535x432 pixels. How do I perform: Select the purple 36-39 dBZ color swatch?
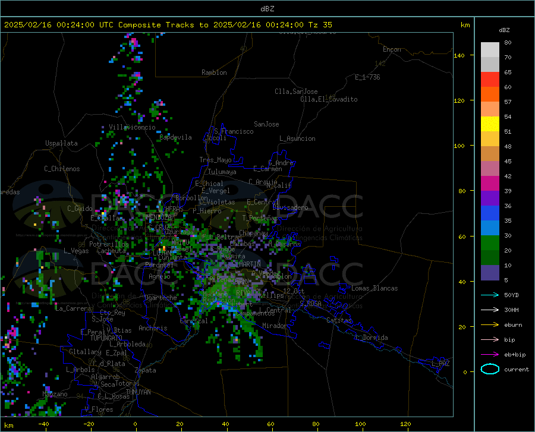click(490, 198)
